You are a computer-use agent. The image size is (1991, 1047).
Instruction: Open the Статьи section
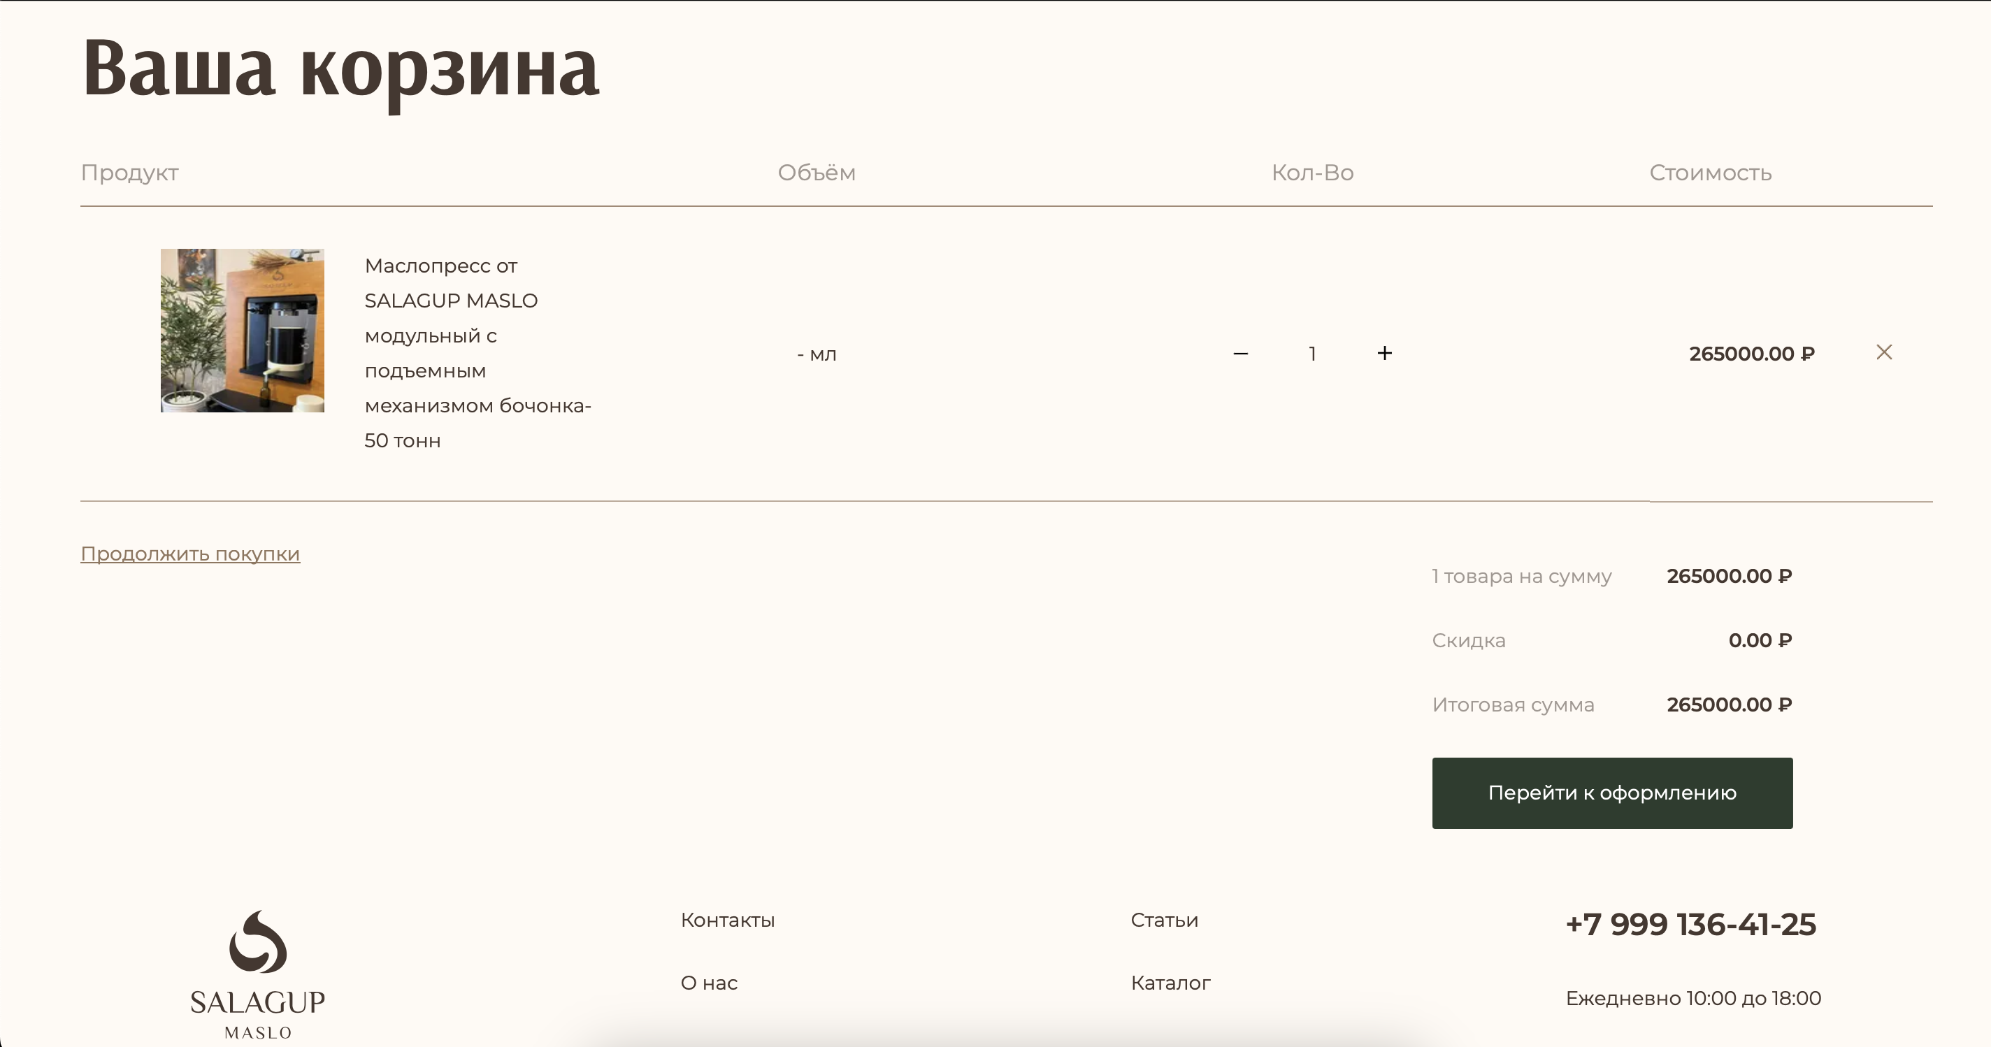pos(1165,920)
